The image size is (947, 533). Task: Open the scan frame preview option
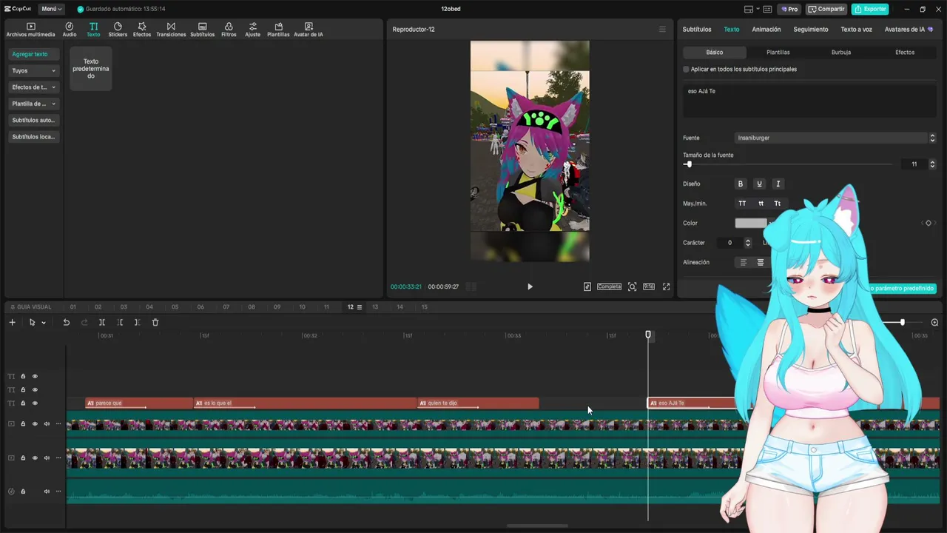pos(632,286)
